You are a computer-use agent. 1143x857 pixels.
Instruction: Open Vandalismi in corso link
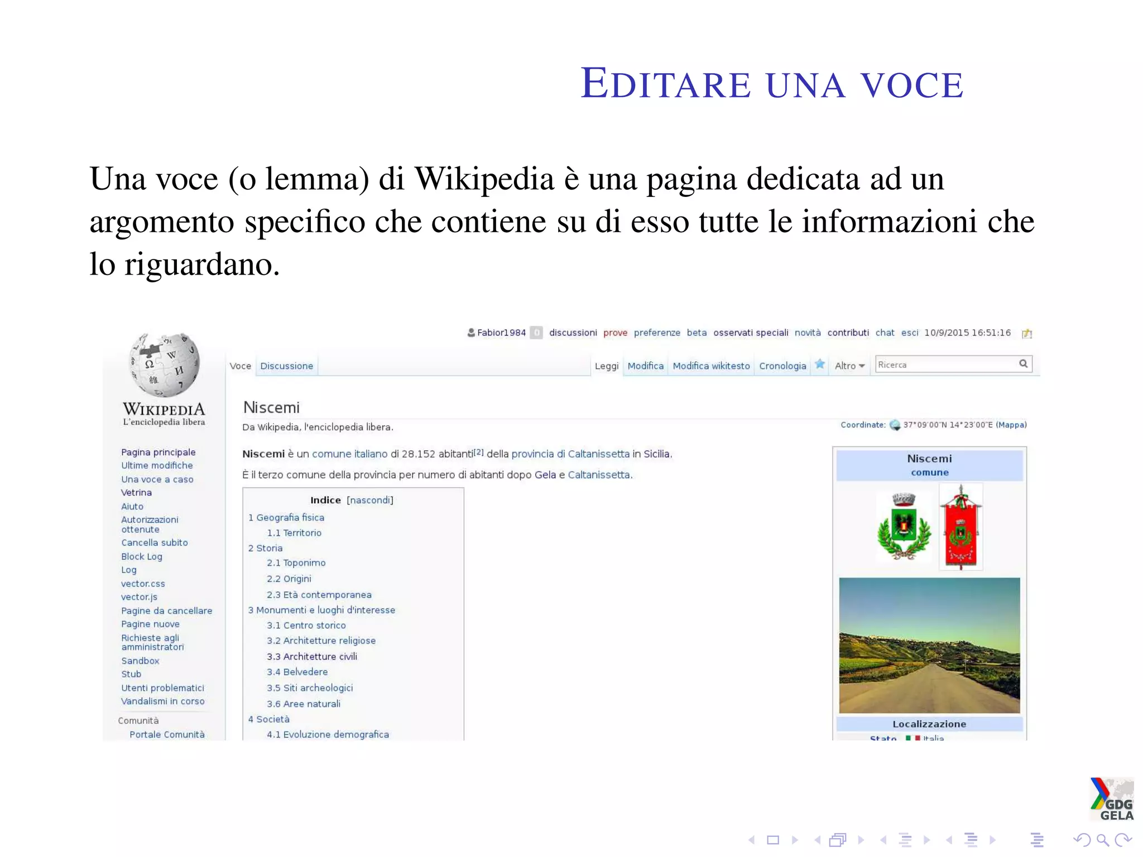162,701
